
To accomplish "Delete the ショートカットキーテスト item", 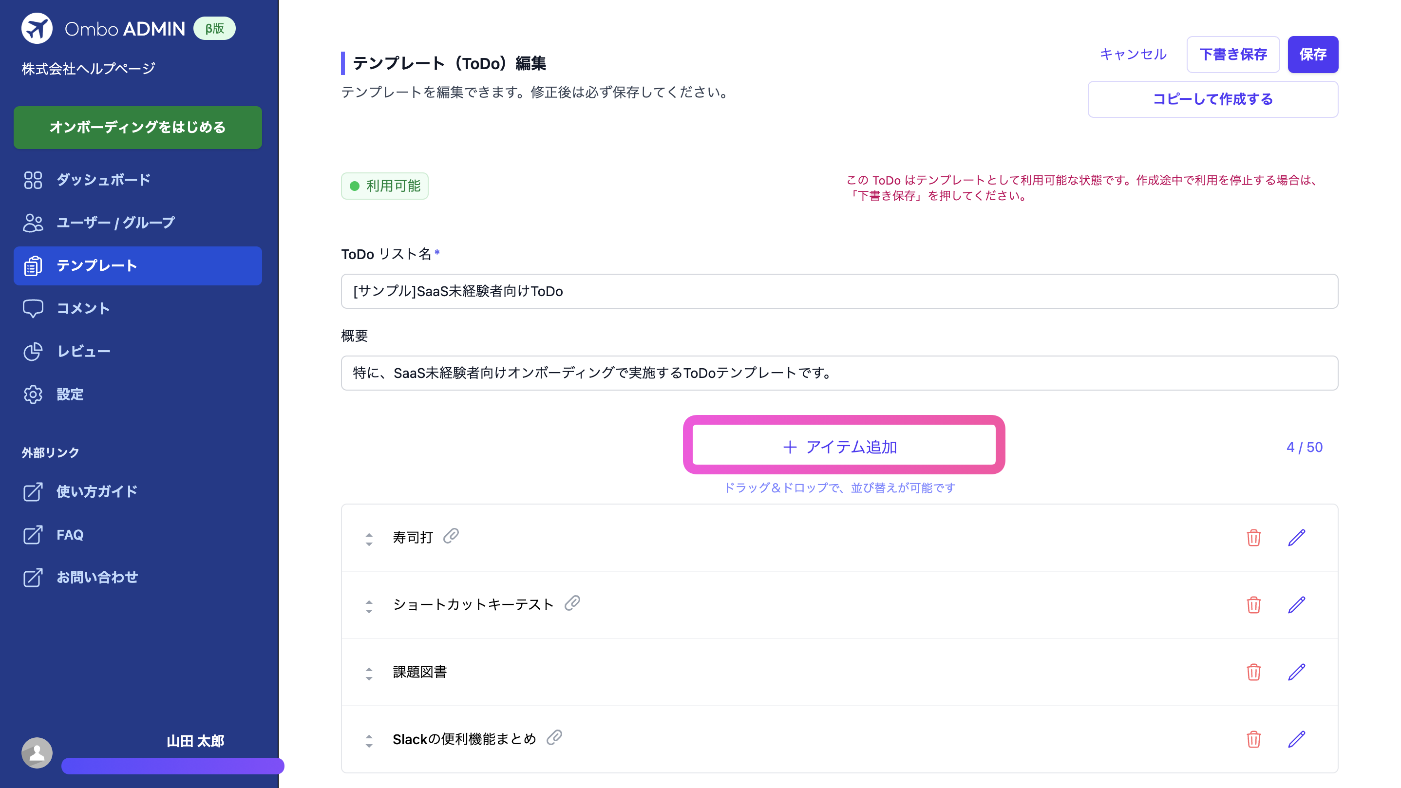I will coord(1253,605).
